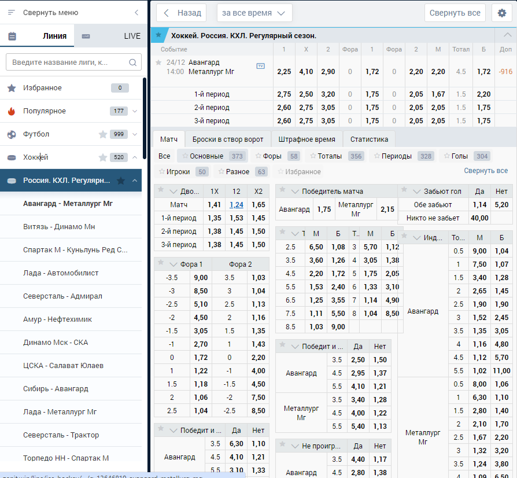Screen dimensions: 517x478
Task: Select the Основные 373 filter
Action: (x=213, y=156)
